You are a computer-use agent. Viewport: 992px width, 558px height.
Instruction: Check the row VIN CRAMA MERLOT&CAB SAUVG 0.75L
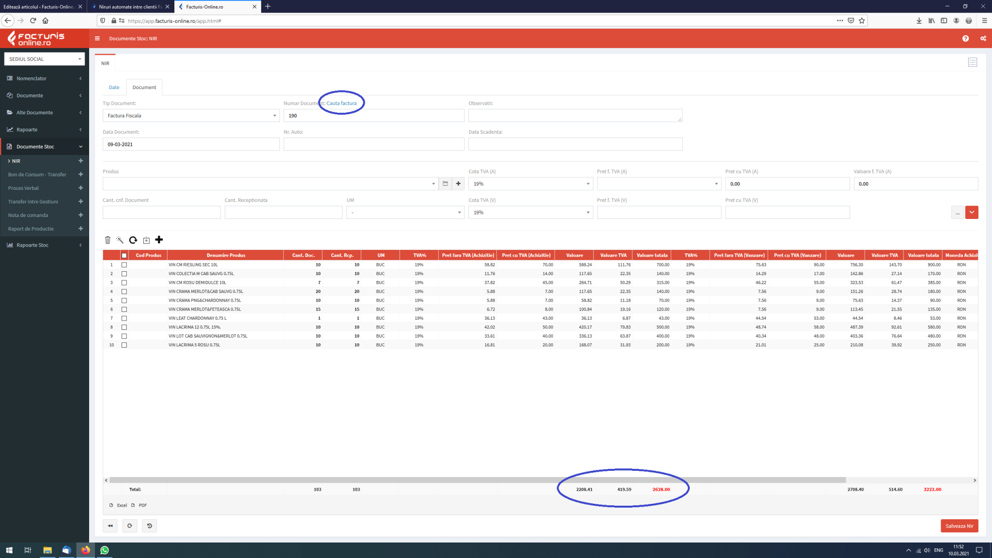point(124,292)
